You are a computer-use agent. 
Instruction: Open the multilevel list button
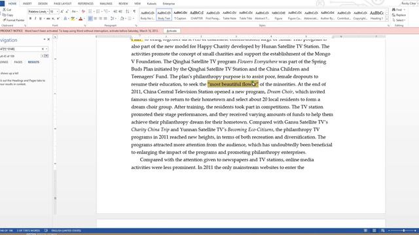coord(106,12)
